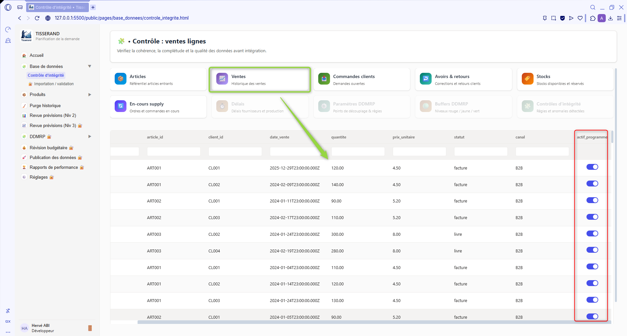Click the Commandes clients card icon

tap(324, 79)
